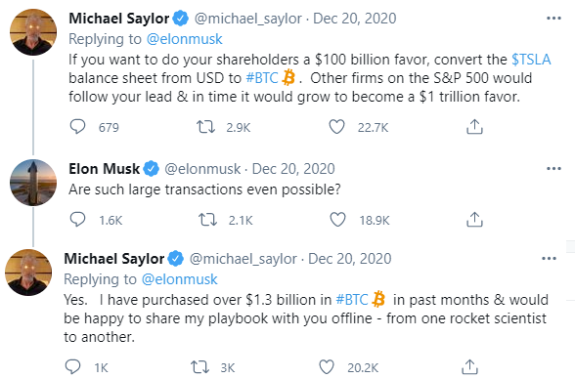Viewport: 575px width, 379px height.
Task: Open the #BTC hashtag in the first tweet
Action: point(262,78)
